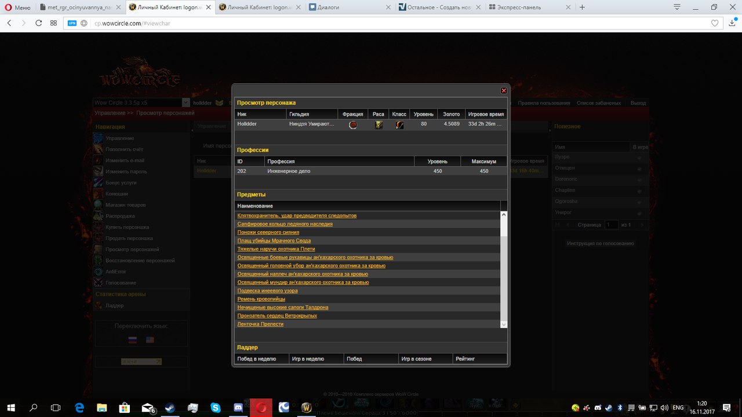The height and width of the screenshot is (417, 742).
Task: Reload the page with the refresh button
Action: 38,23
